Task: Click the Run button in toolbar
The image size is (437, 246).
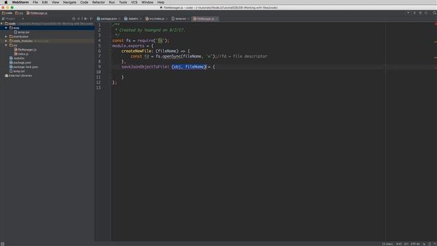Action: click(x=414, y=13)
